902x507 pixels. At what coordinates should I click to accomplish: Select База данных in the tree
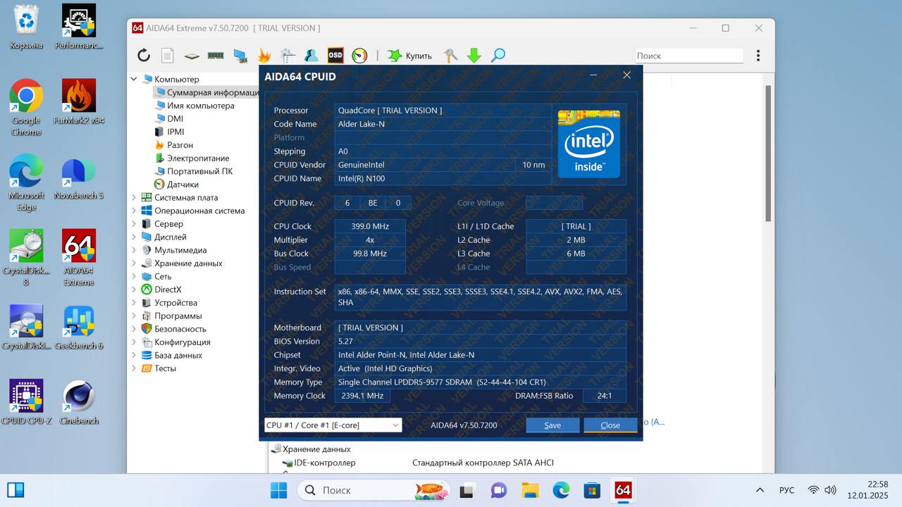(178, 356)
